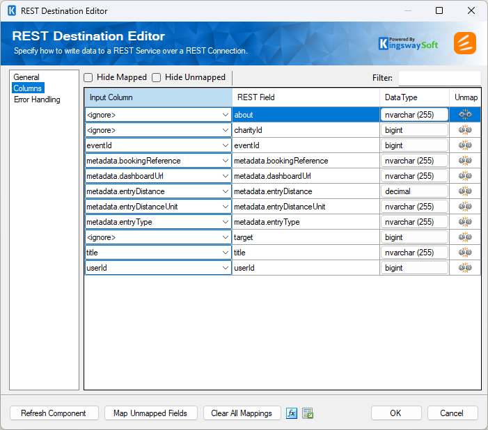
Task: Click unmap icon for about row
Action: 465,115
